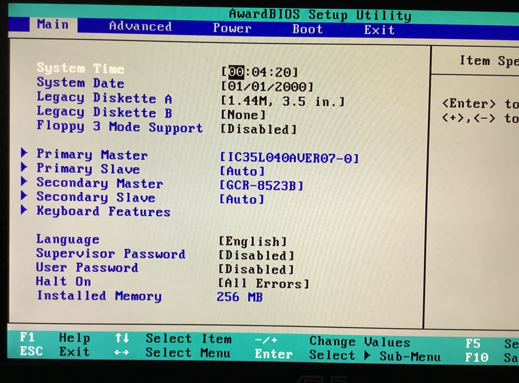Select the Main tab
The height and width of the screenshot is (383, 519).
point(53,24)
